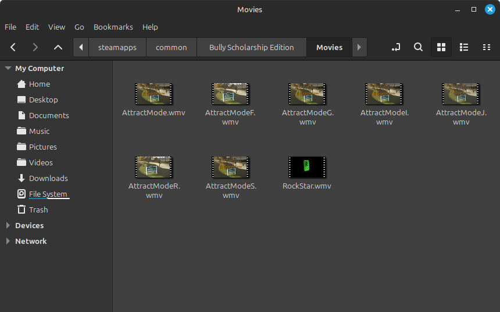Click the Videos folder icon in the sidebar
The width and height of the screenshot is (500, 312).
click(x=22, y=162)
